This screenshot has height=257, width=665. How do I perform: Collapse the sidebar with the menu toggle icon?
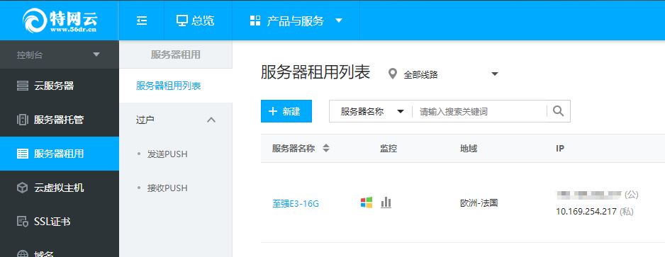(x=142, y=21)
